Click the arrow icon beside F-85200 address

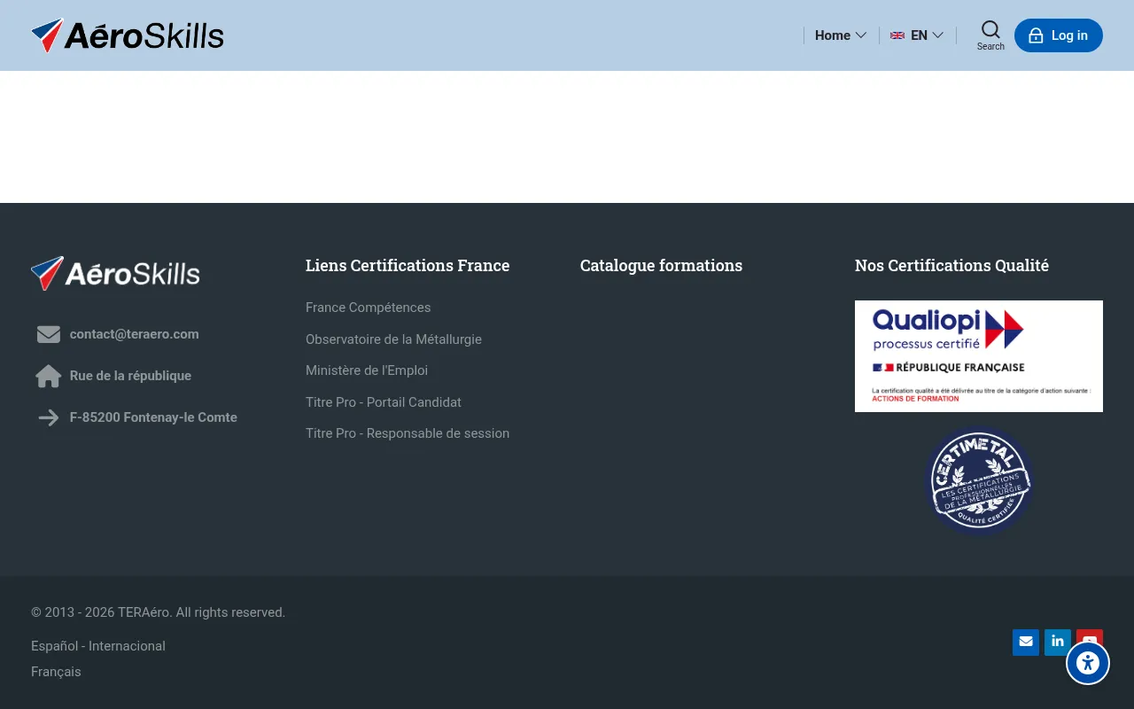49,417
